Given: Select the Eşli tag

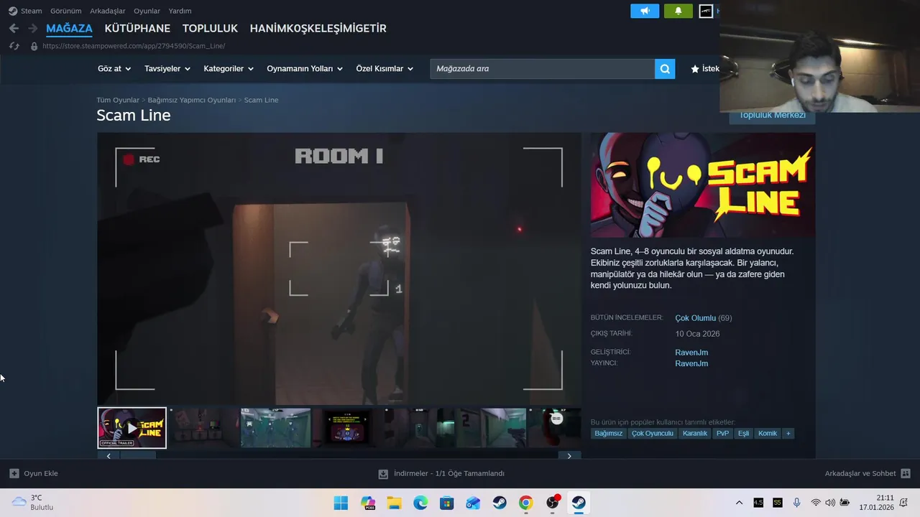Looking at the screenshot, I should [743, 434].
